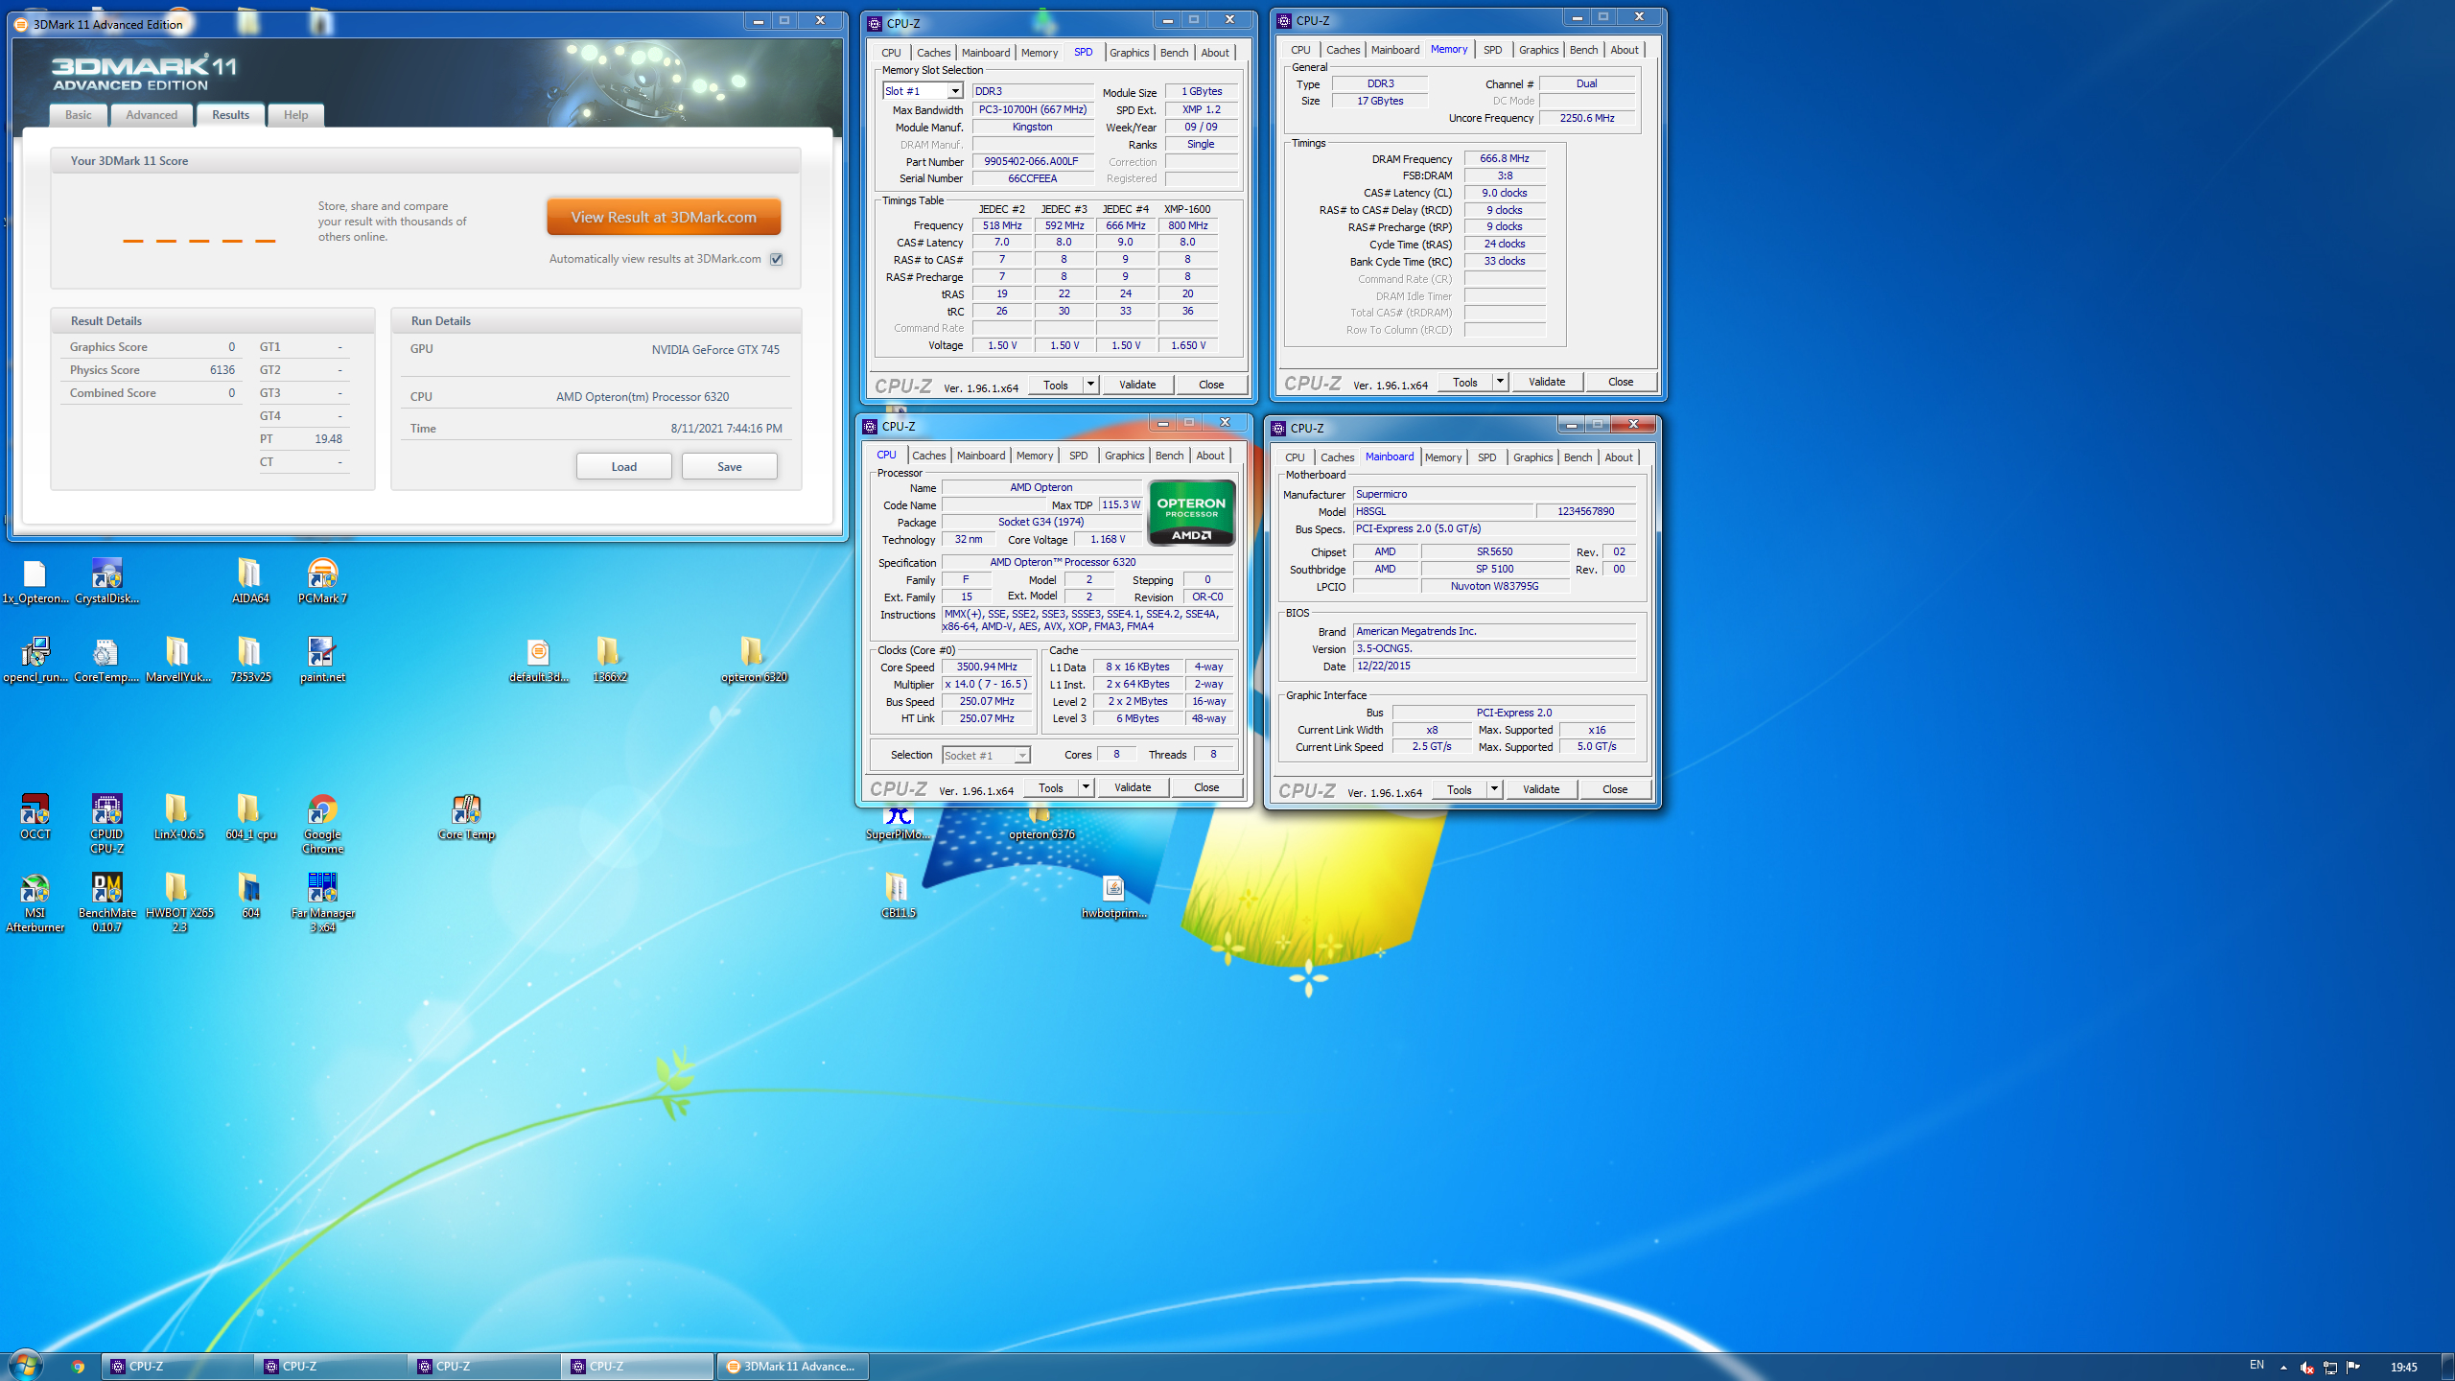Open the Windows Start menu
Viewport: 2455px width, 1381px height.
point(26,1365)
